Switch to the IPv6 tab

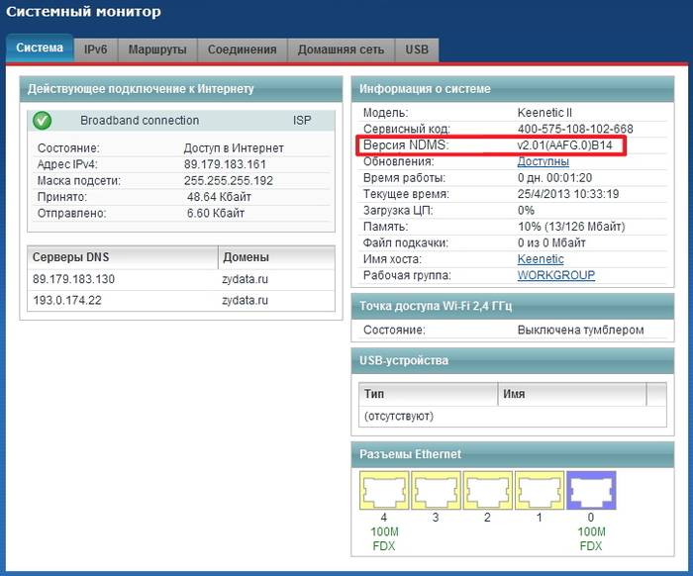tap(96, 49)
